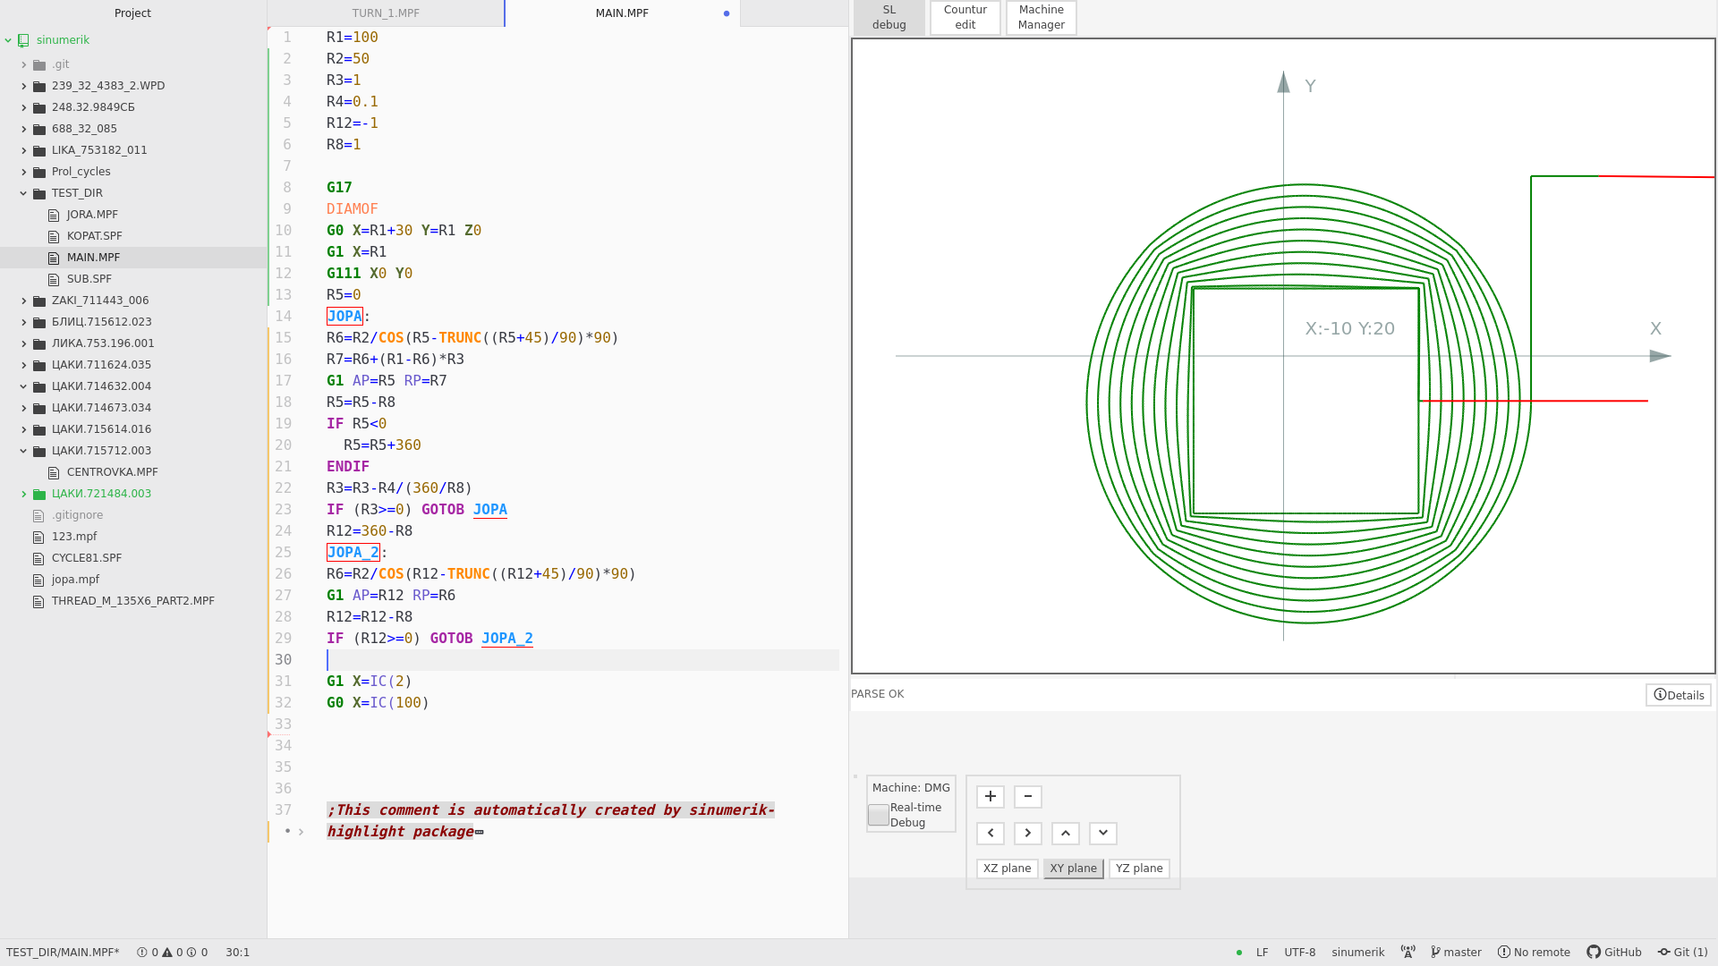Click the SUB.SPF file icon
The image size is (1718, 966).
54,279
